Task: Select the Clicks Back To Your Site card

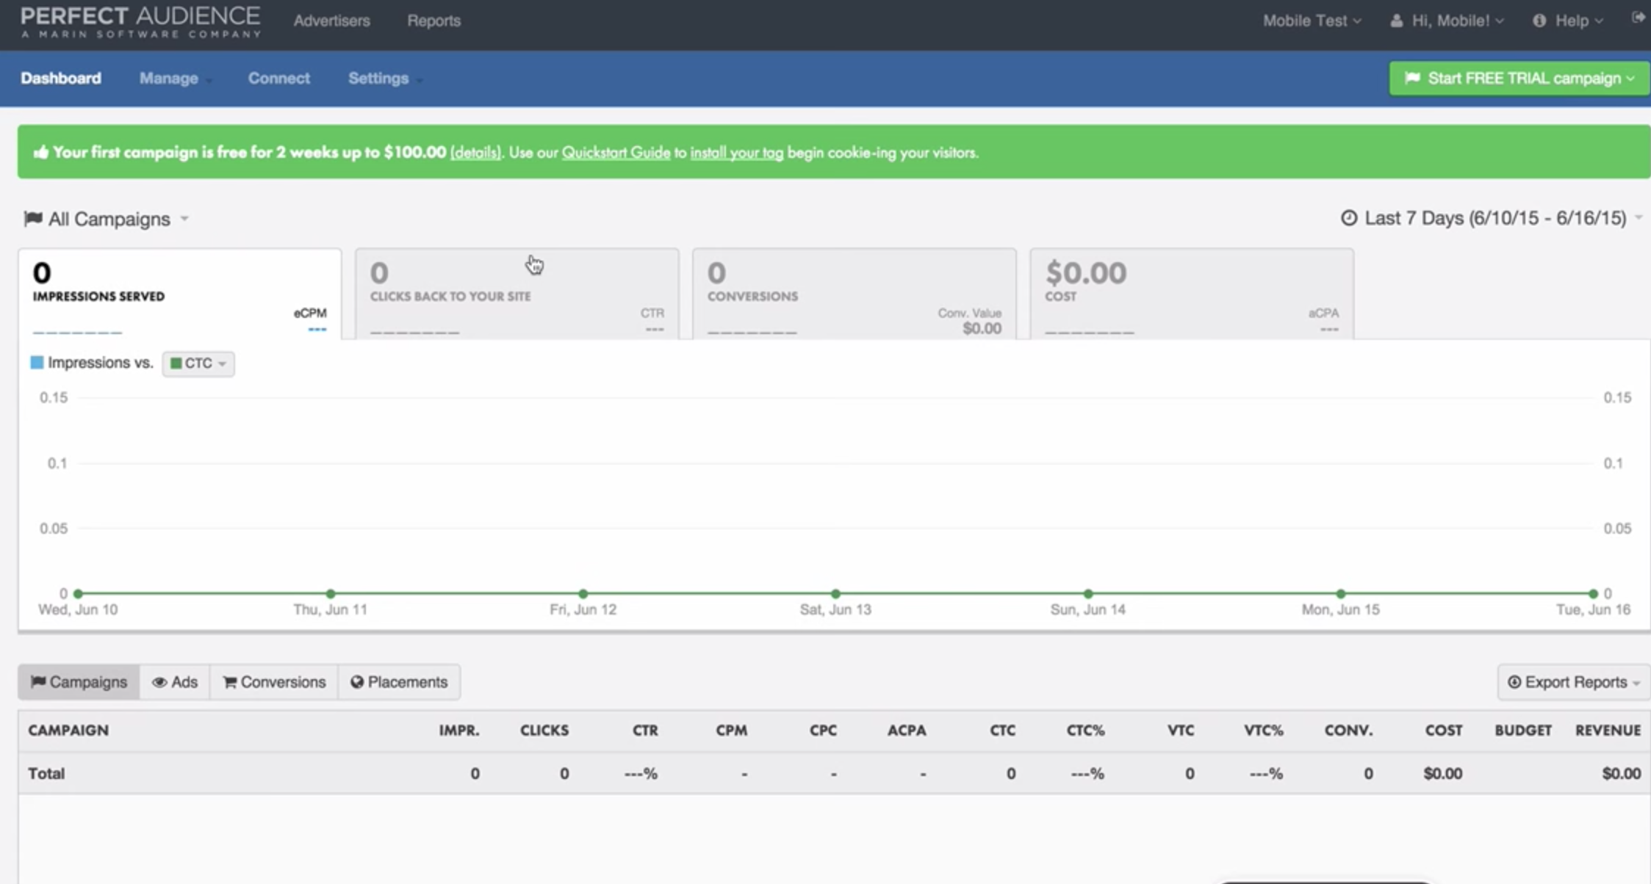Action: point(517,294)
